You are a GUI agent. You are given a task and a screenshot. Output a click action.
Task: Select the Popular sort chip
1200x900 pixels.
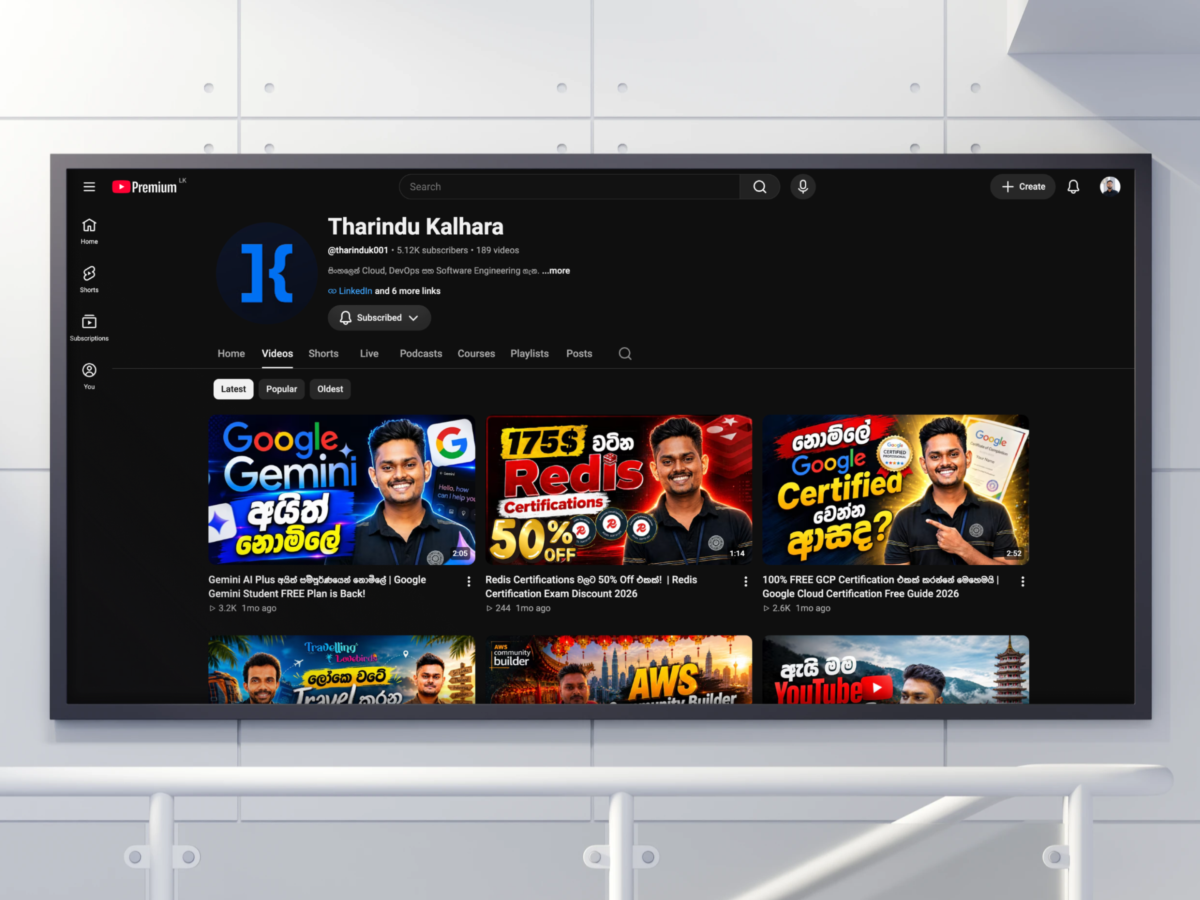pyautogui.click(x=282, y=389)
